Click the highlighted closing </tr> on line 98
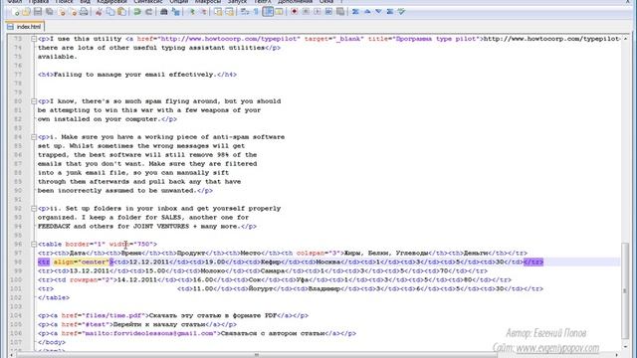The width and height of the screenshot is (637, 358). 533,263
